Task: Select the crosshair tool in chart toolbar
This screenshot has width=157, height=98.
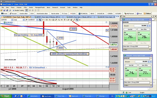Action: coord(43,20)
